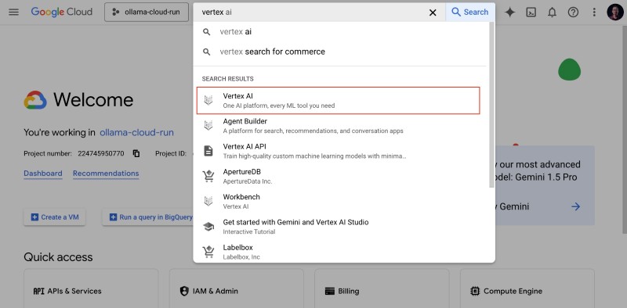Viewport: 627px width, 308px height.
Task: Open the Recommendations link
Action: (106, 174)
